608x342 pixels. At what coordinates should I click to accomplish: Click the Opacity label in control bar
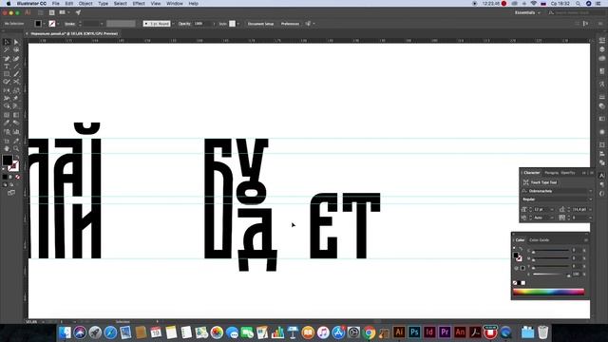click(x=184, y=24)
